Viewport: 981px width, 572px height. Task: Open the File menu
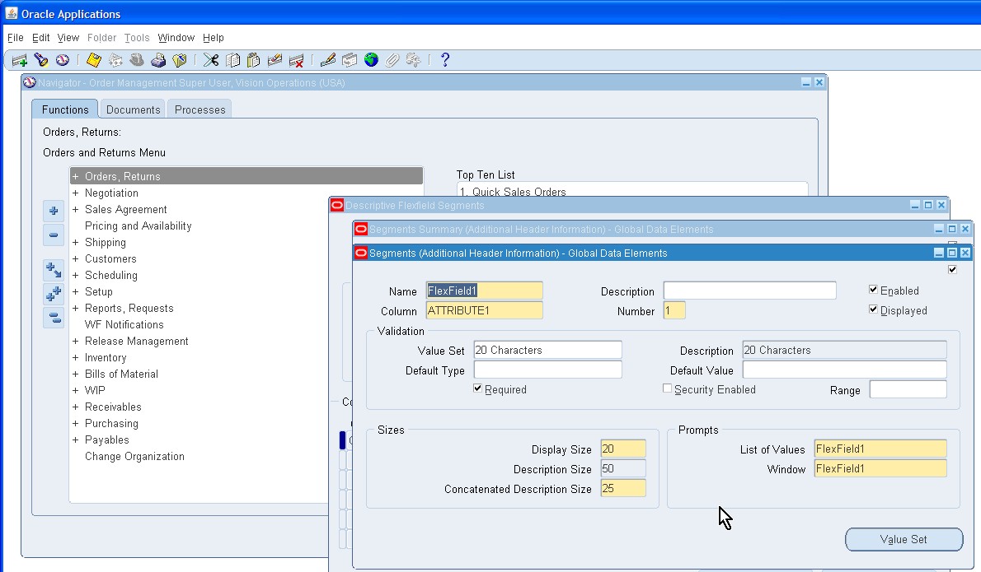click(x=15, y=38)
